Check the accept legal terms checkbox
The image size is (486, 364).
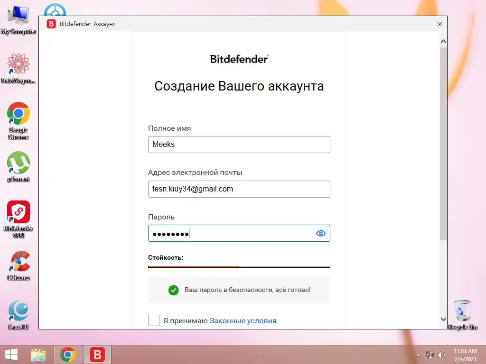(x=154, y=320)
